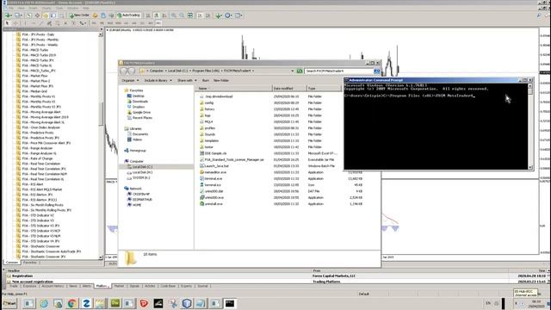551x310 pixels.
Task: Open the chart templates icon dropdown
Action: point(238,15)
